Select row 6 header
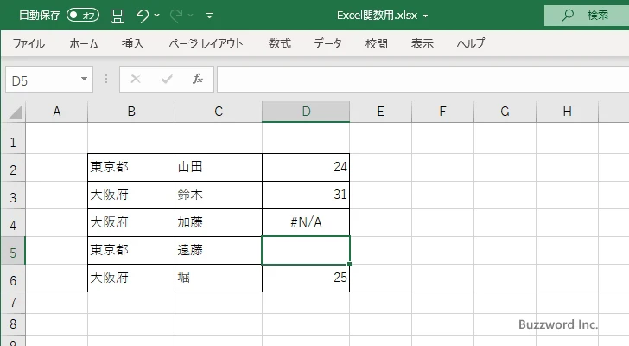Image resolution: width=629 pixels, height=346 pixels. 13,279
